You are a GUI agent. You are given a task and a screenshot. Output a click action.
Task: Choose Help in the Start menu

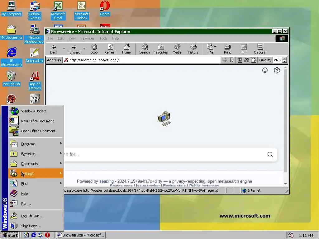pyautogui.click(x=36, y=194)
